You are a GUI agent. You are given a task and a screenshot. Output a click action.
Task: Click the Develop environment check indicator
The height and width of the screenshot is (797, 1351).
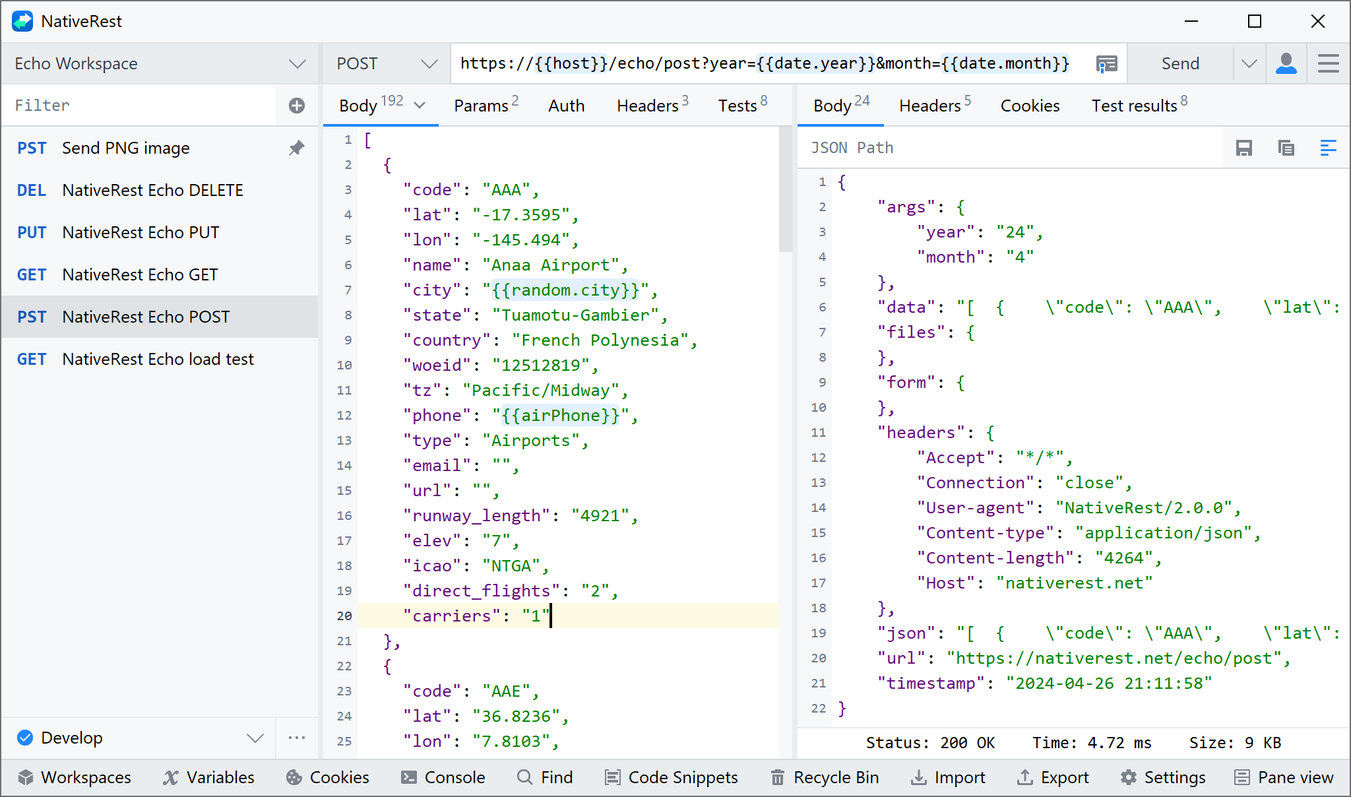[x=25, y=738]
